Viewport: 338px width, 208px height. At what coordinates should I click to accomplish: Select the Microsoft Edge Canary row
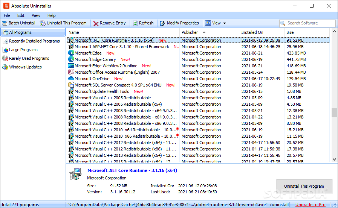tap(198, 59)
